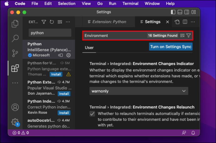Click the 16 Settings Found badge
Screen dimensions: 216x143
(163, 35)
